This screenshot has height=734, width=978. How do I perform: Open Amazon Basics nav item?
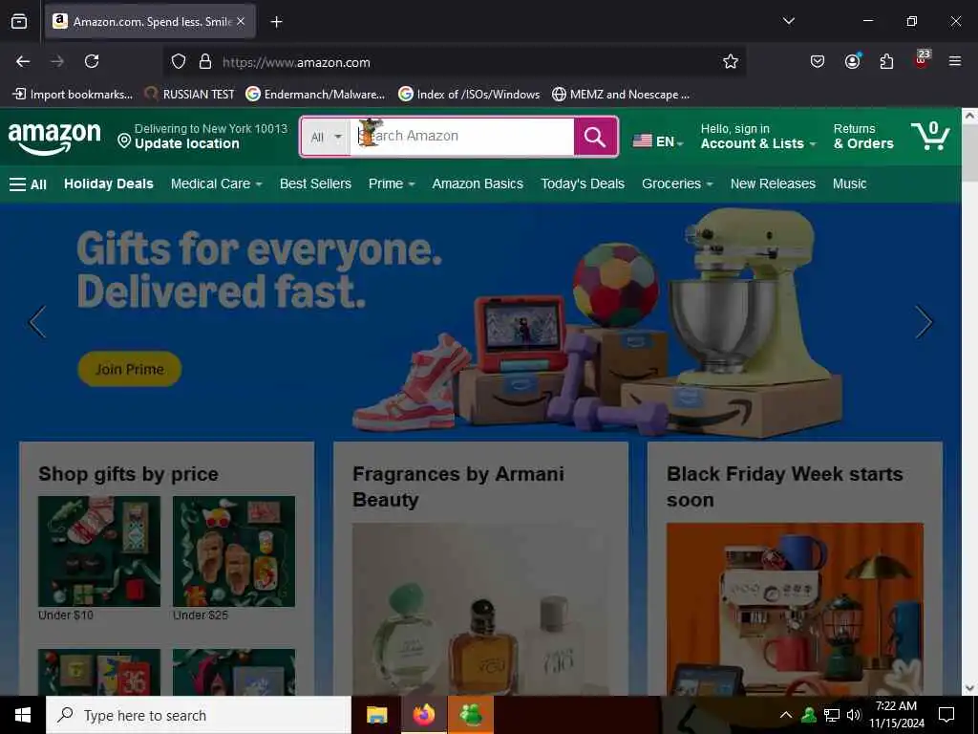(x=478, y=184)
